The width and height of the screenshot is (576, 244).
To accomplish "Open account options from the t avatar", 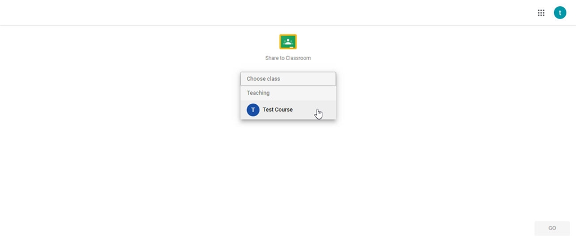I will point(560,13).
